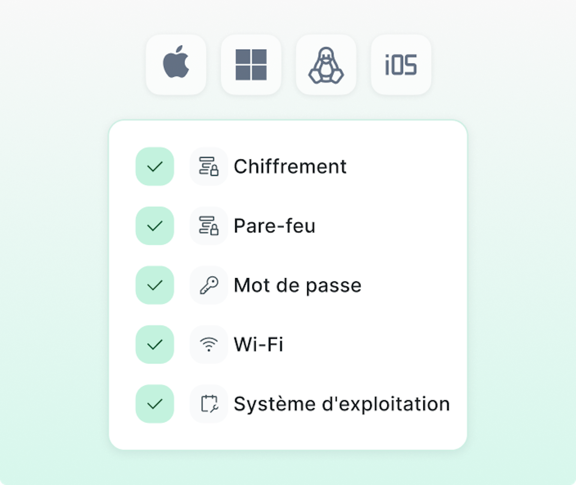Toggle the Pare-feu checkbox
Screen dimensions: 576x485
(x=155, y=226)
